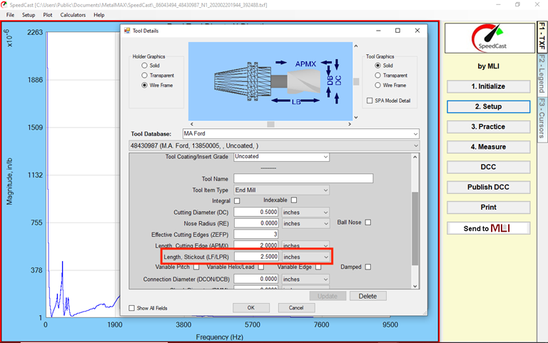Enable the Ball Nose checkbox
The image size is (548, 343).
pos(368,222)
